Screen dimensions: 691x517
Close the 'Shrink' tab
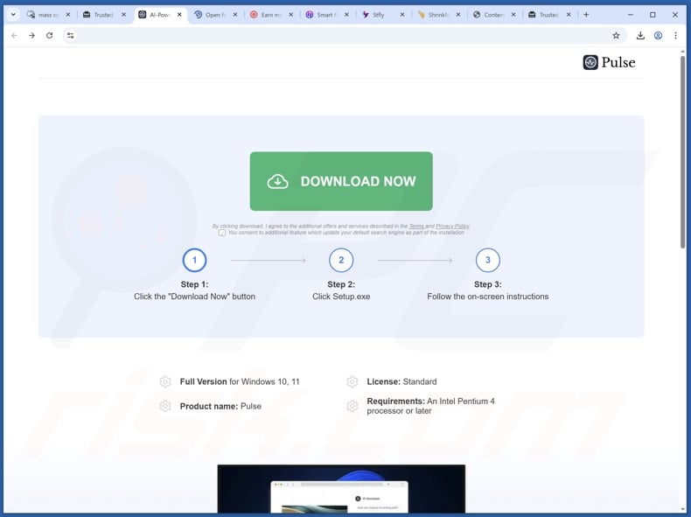(x=457, y=15)
